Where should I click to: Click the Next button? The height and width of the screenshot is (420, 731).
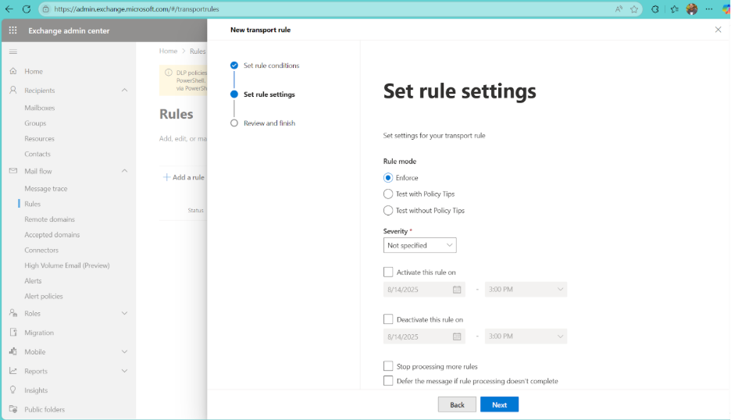point(499,404)
